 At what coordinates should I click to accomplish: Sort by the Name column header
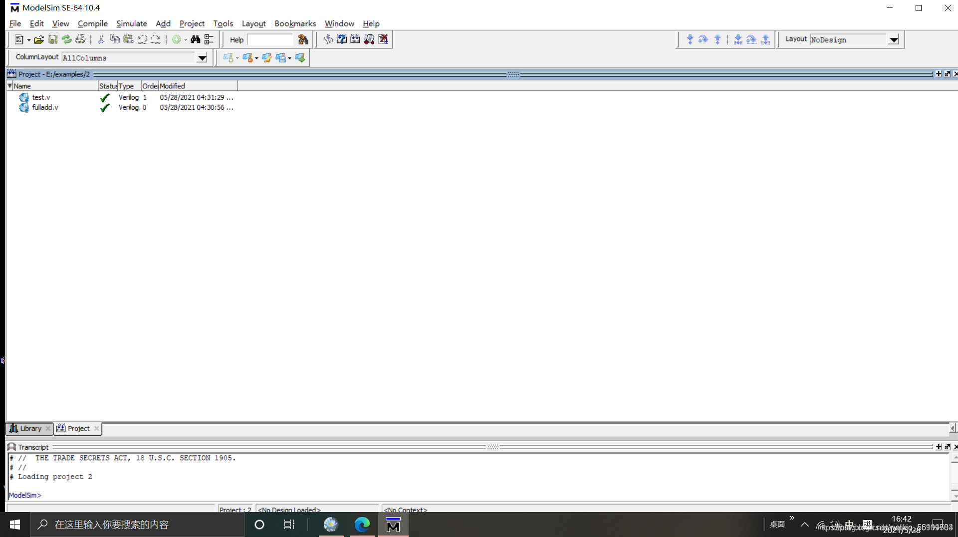(x=55, y=86)
